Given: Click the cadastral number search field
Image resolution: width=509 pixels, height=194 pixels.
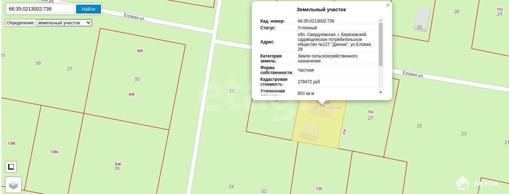Looking at the screenshot, I should 40,9.
